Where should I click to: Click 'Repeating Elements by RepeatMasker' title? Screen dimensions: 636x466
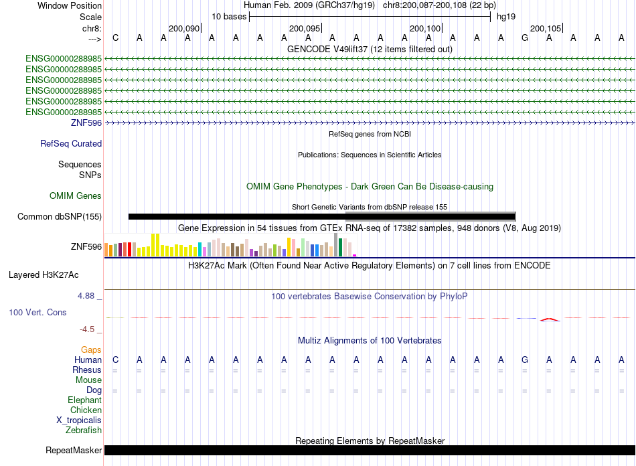pos(370,441)
